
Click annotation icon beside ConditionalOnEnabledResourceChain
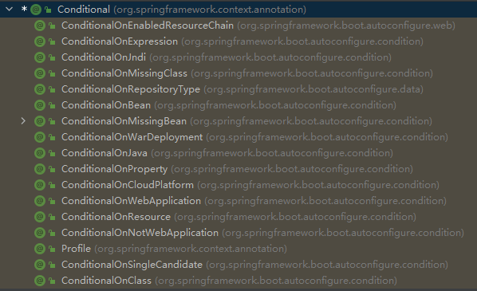tap(40, 26)
